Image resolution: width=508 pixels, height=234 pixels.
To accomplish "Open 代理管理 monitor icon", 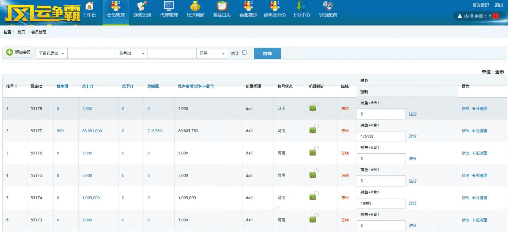I will 169,6.
